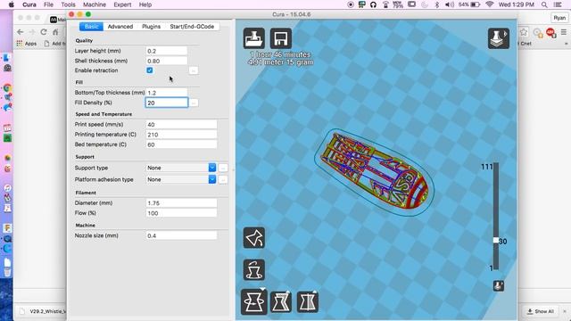Click the browser home icon behind Cura
This screenshot has height=321, width=571.
pos(55,32)
